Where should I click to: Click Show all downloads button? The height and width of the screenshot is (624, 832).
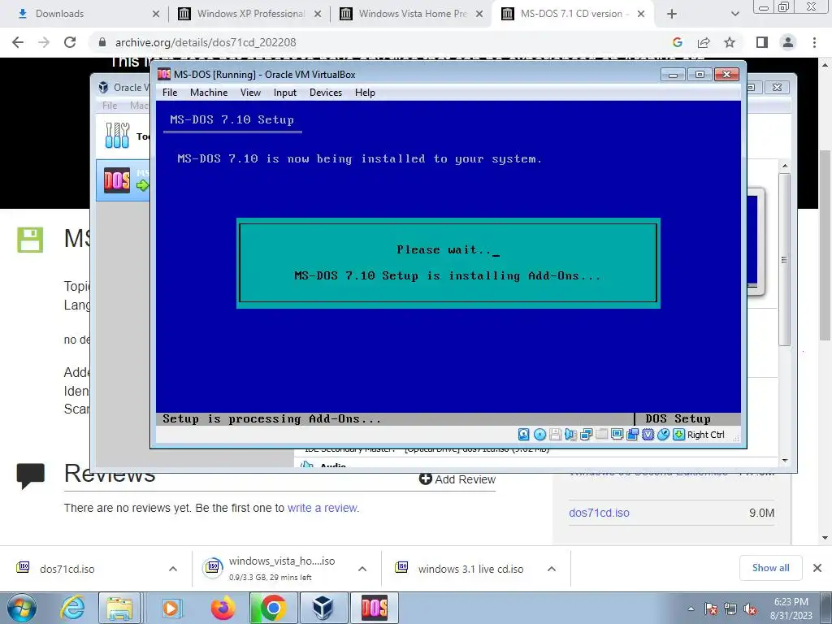pos(770,568)
